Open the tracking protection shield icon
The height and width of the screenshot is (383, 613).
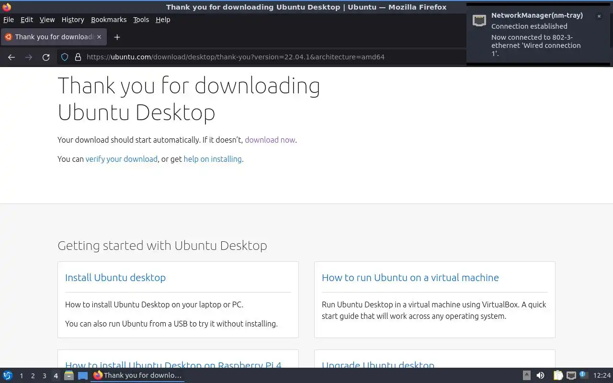(x=65, y=57)
